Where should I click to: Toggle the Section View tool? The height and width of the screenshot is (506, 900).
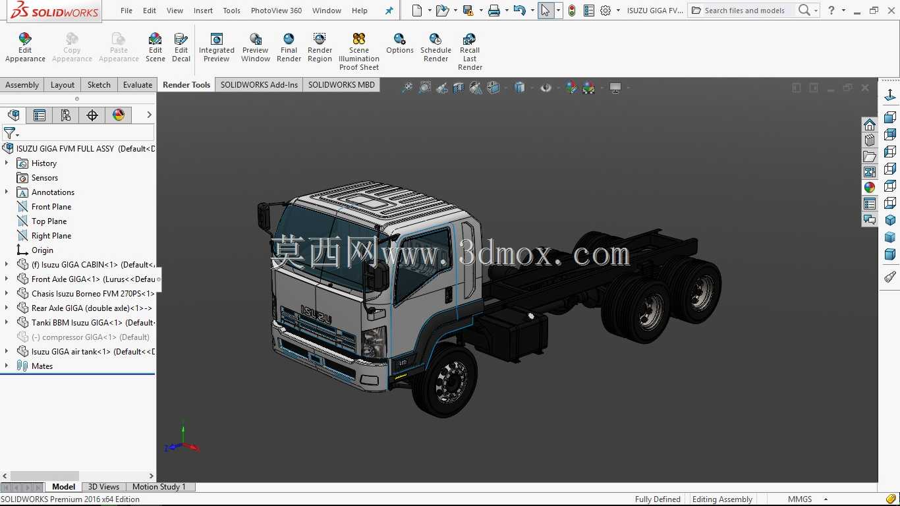click(x=459, y=88)
